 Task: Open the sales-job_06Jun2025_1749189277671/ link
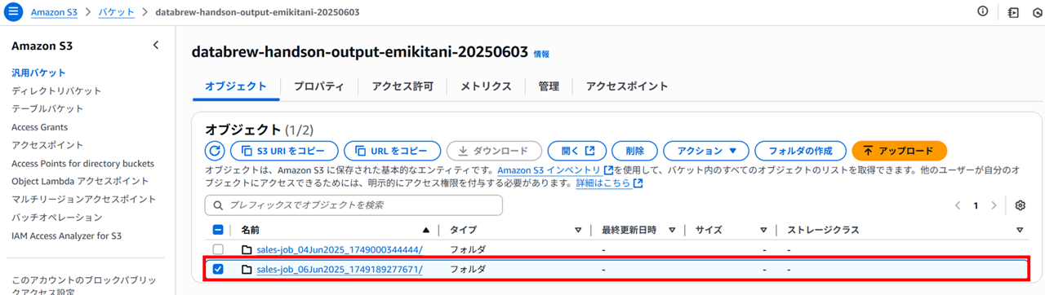click(340, 269)
